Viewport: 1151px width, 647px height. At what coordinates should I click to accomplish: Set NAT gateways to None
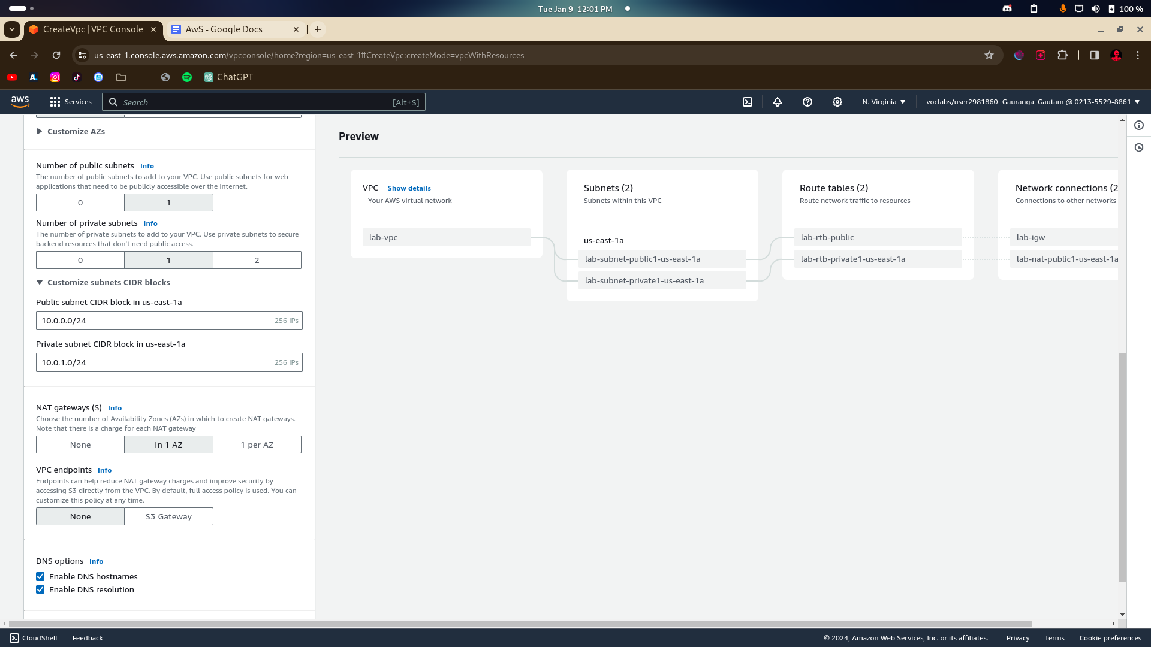80,445
